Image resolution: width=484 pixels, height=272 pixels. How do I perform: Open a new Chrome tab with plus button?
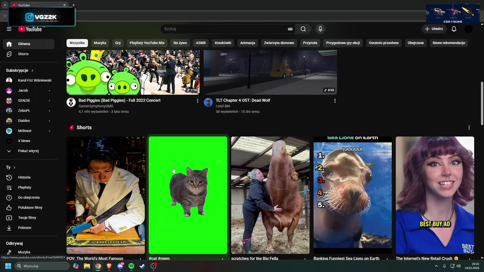click(73, 5)
